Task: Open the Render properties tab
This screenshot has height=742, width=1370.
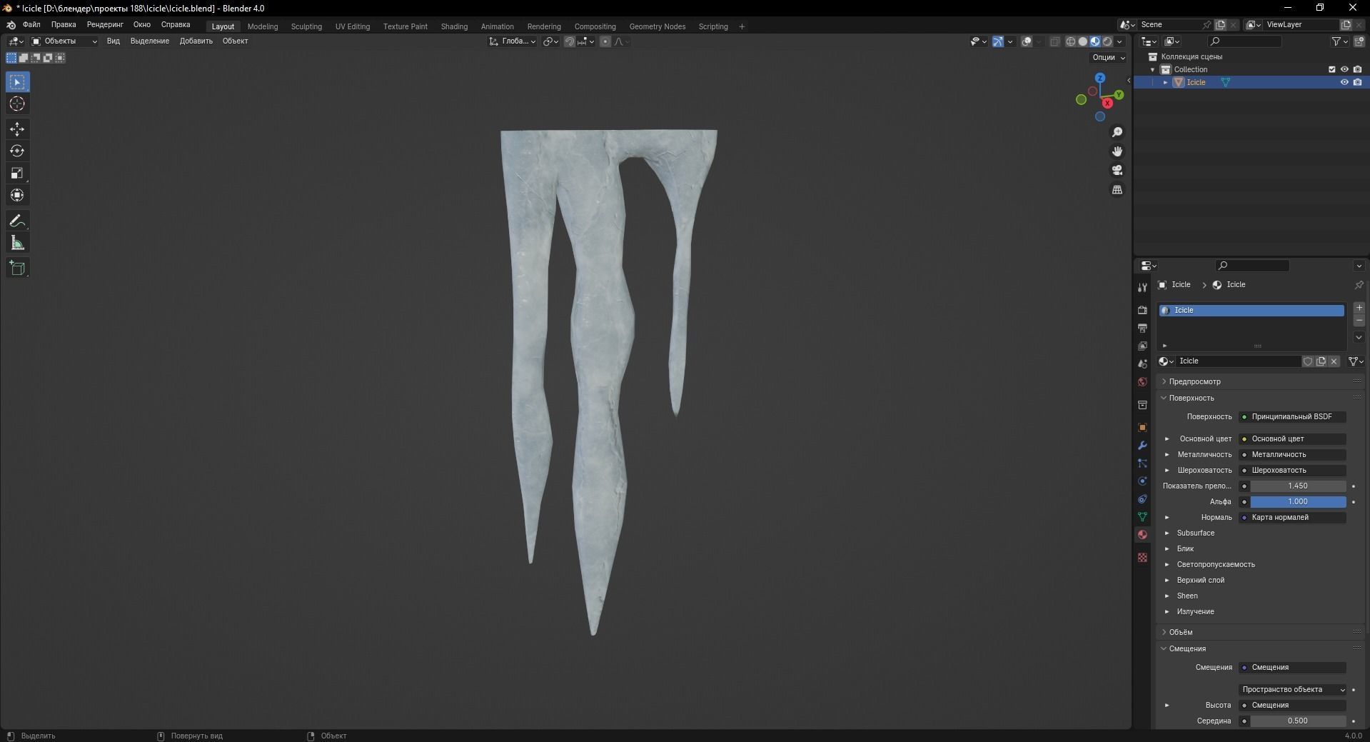Action: coord(1142,310)
